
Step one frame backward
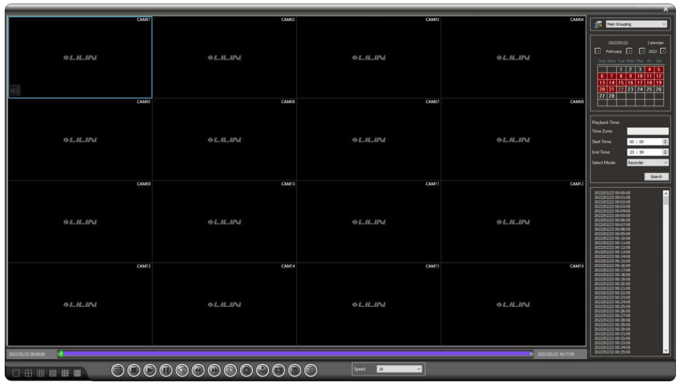pos(182,370)
